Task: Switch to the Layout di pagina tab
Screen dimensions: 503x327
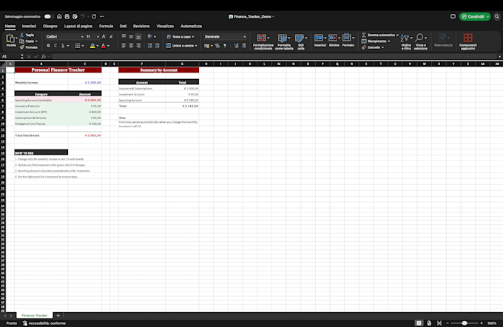Action: (x=78, y=27)
